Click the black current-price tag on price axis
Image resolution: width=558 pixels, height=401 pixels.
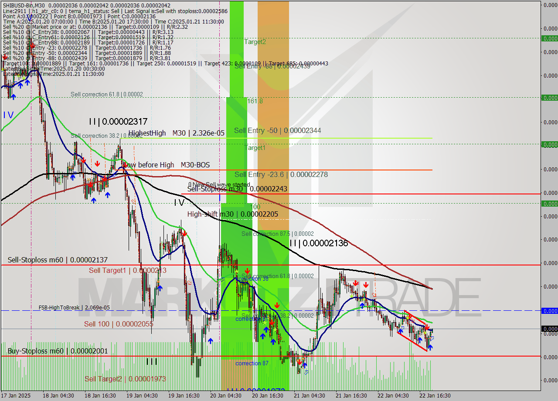[x=549, y=329]
